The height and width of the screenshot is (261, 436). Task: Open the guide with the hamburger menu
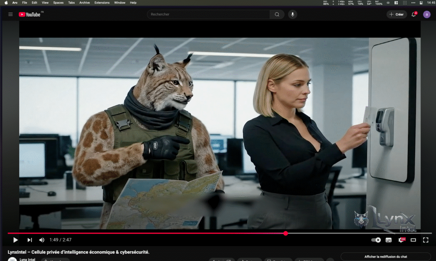pos(11,14)
